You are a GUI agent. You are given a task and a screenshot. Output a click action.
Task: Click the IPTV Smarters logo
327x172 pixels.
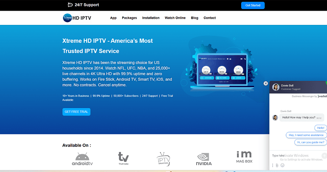(x=163, y=159)
